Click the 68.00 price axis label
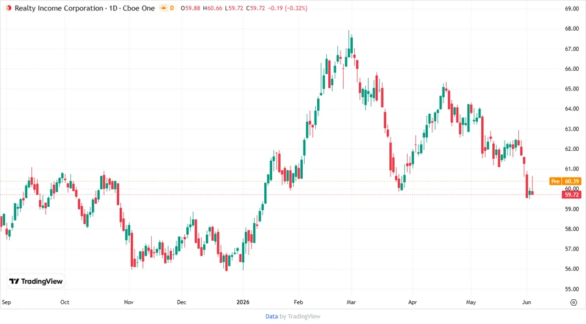The image size is (586, 324). click(x=572, y=29)
